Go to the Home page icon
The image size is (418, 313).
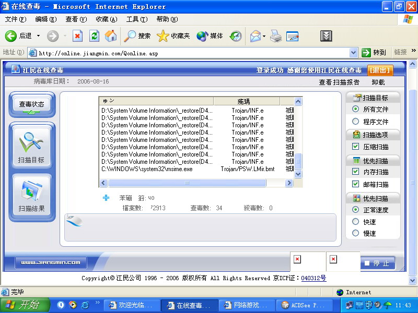click(x=111, y=35)
